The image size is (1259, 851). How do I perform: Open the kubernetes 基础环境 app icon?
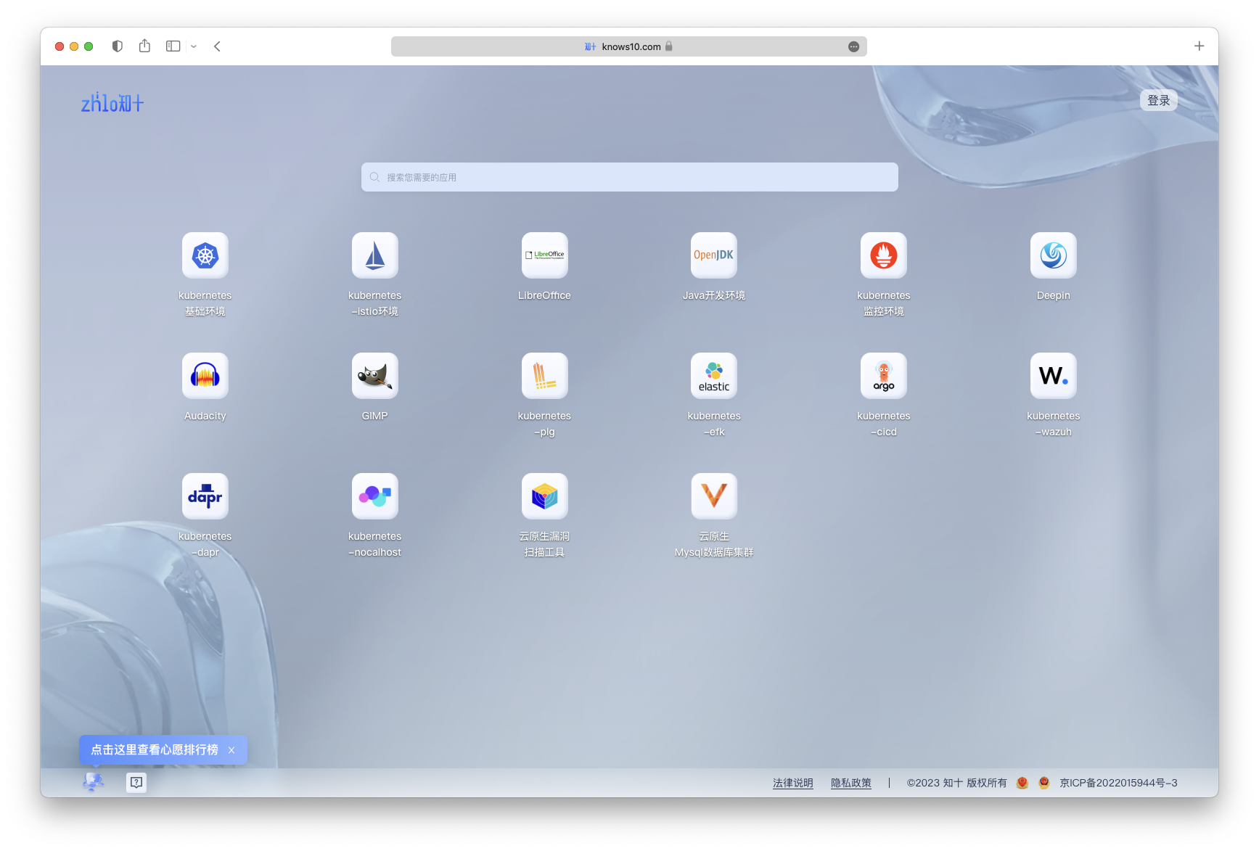(x=205, y=255)
